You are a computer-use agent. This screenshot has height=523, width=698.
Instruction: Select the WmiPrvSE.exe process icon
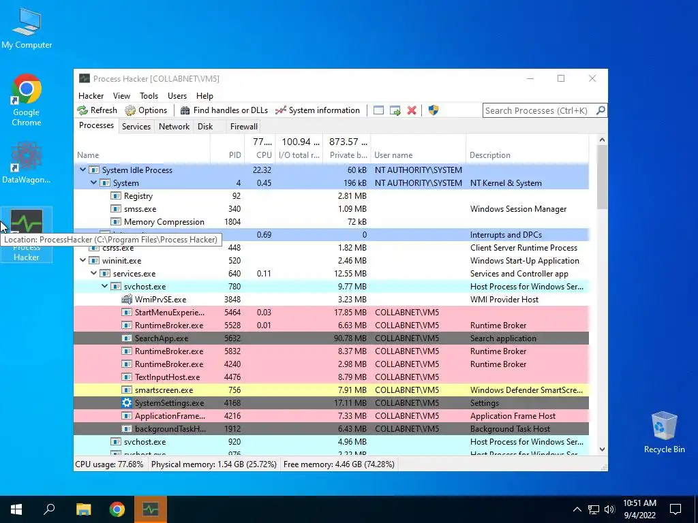click(127, 300)
